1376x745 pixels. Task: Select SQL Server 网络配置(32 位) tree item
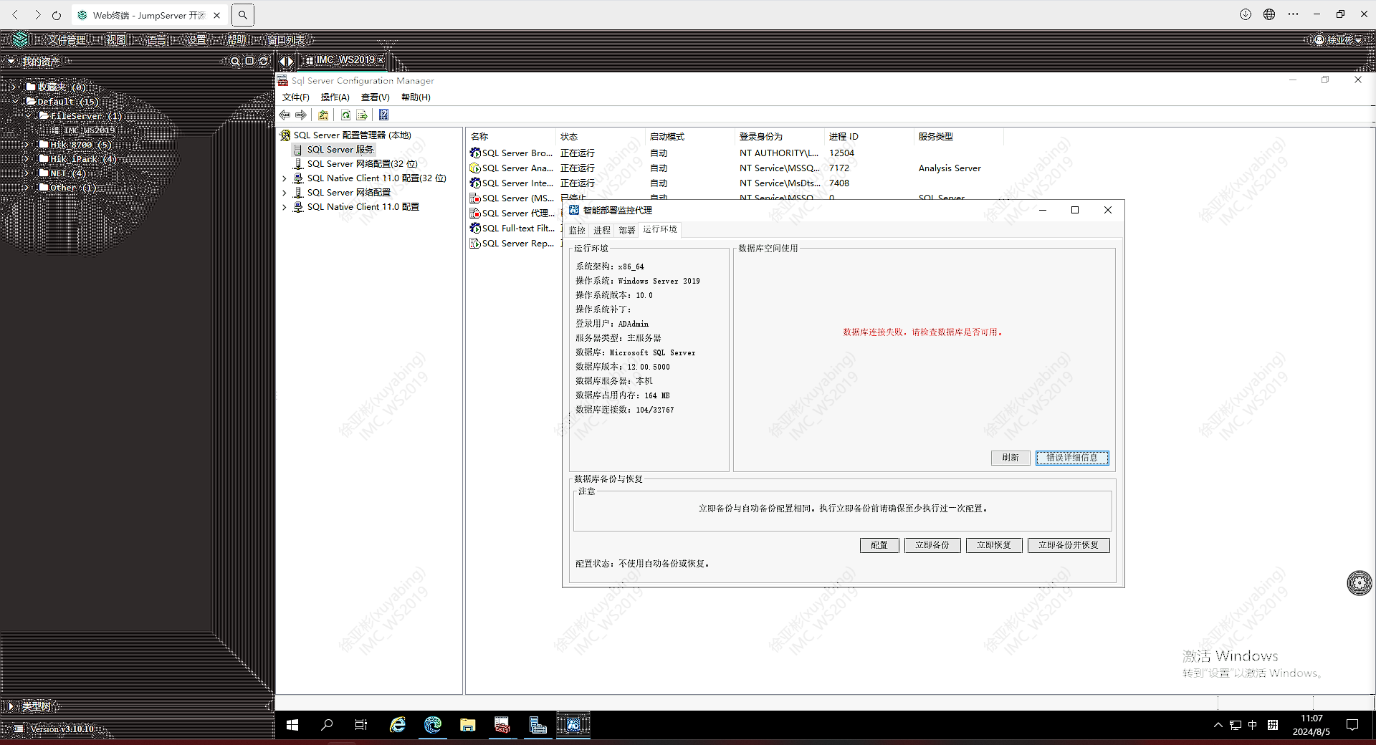pyautogui.click(x=362, y=164)
